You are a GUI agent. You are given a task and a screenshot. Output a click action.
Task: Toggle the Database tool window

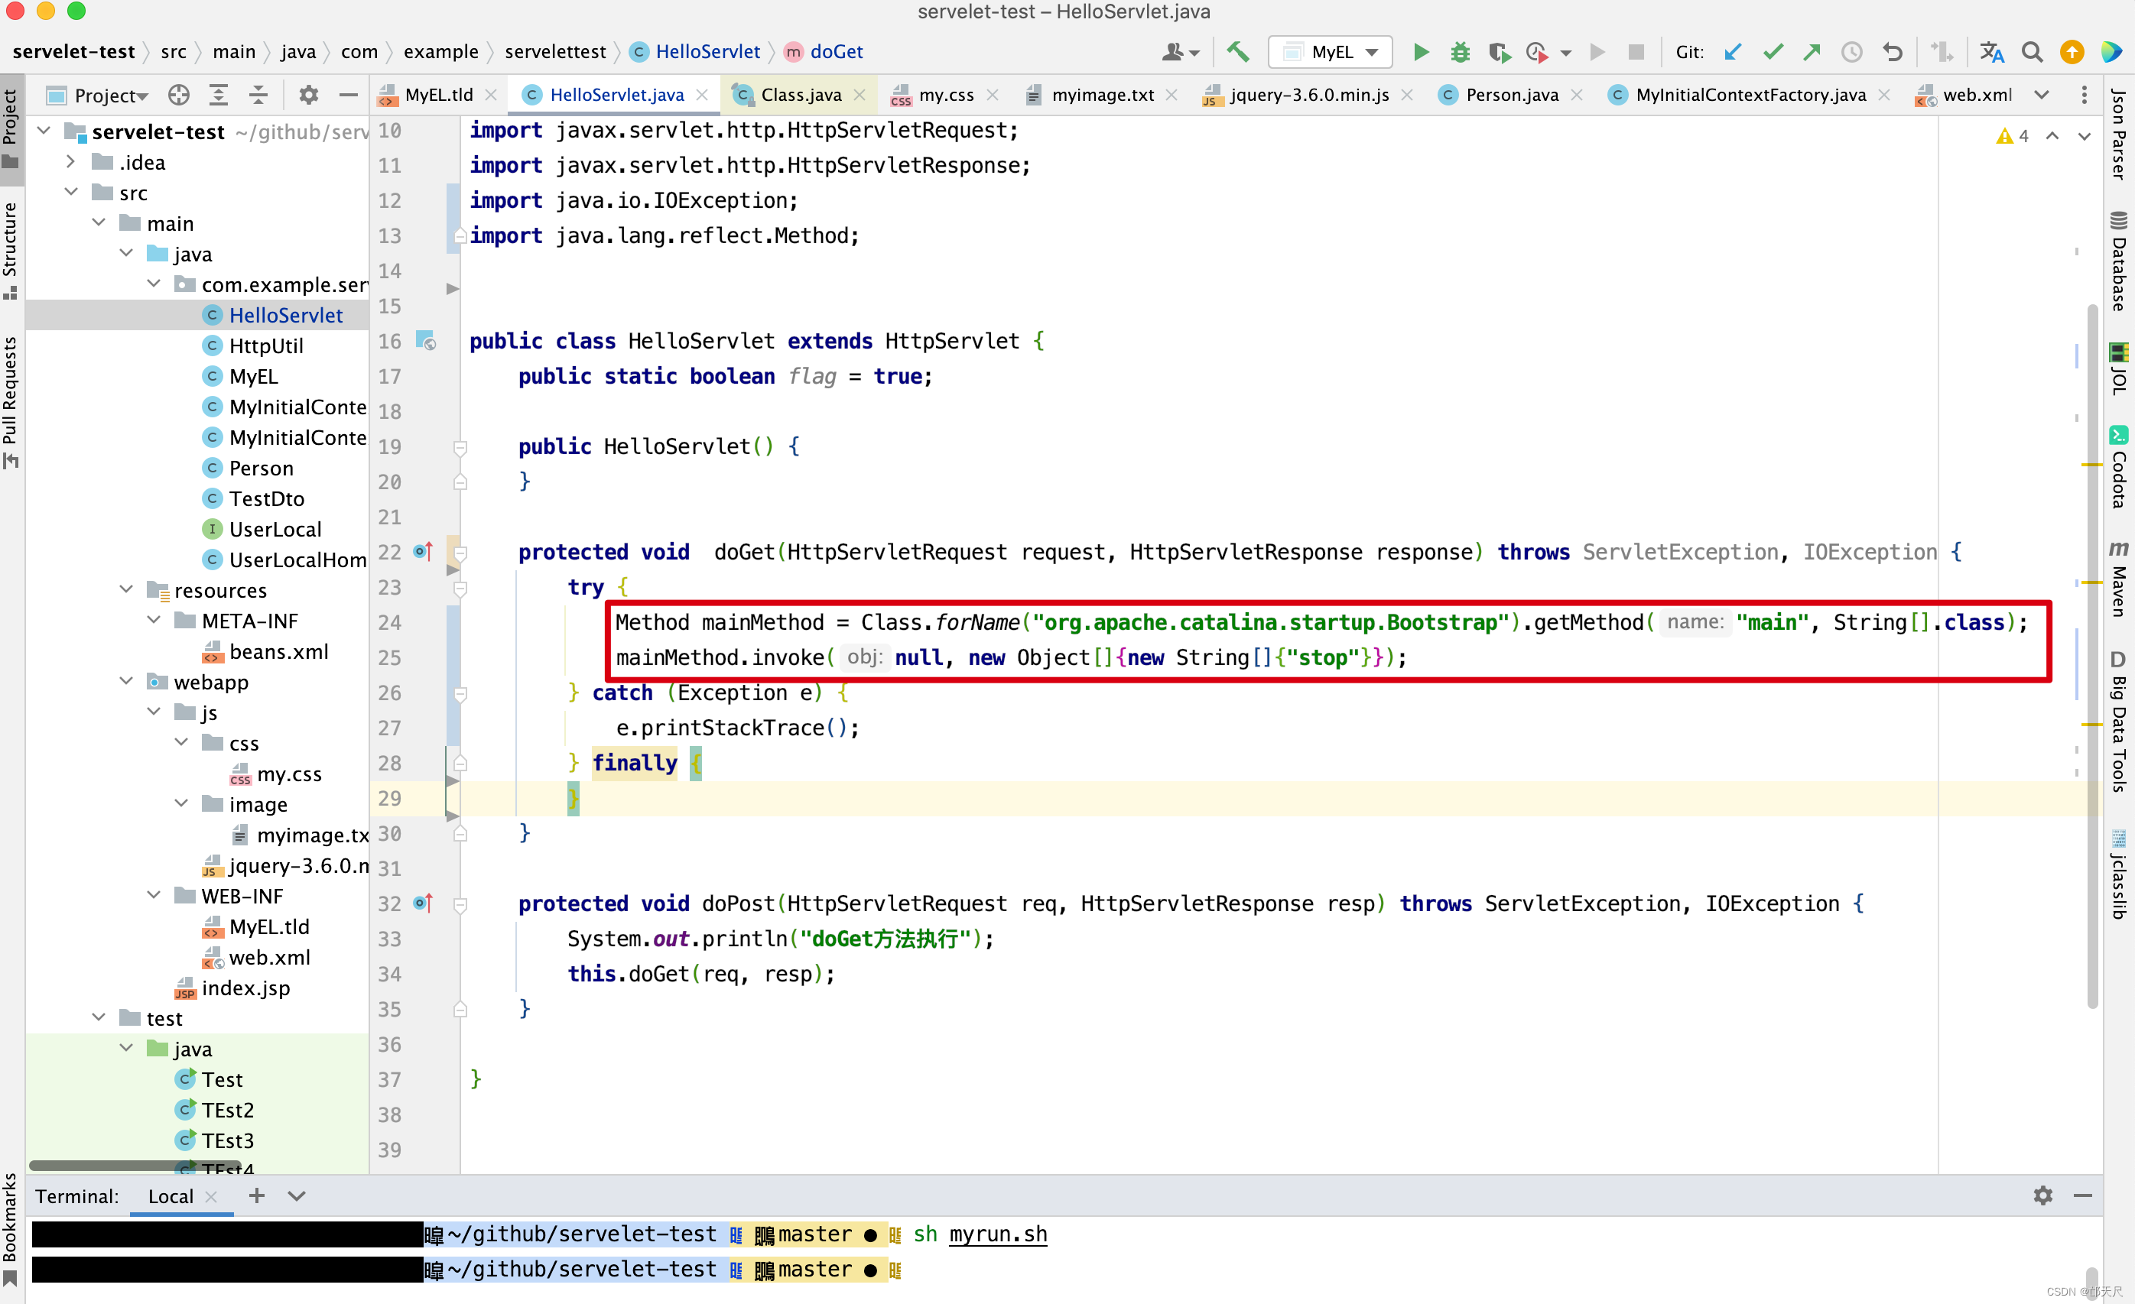pyautogui.click(x=2117, y=261)
